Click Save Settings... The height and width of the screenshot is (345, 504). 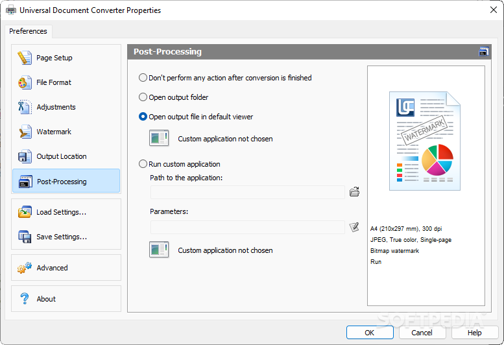tap(66, 237)
